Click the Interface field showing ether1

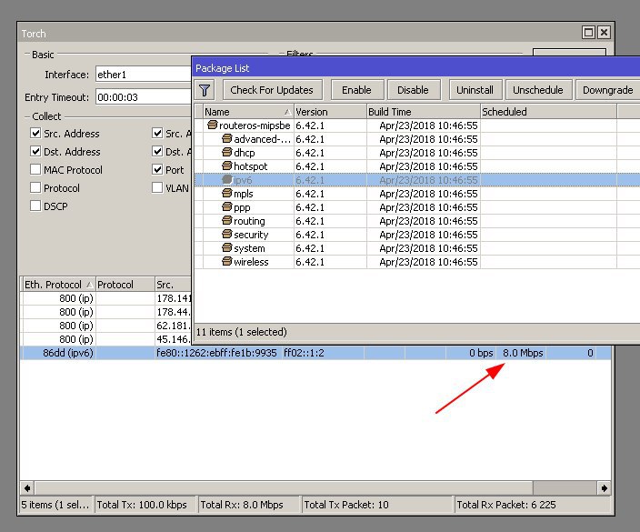pos(144,75)
